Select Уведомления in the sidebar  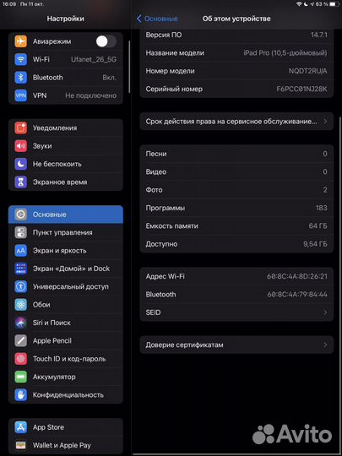pyautogui.click(x=66, y=128)
